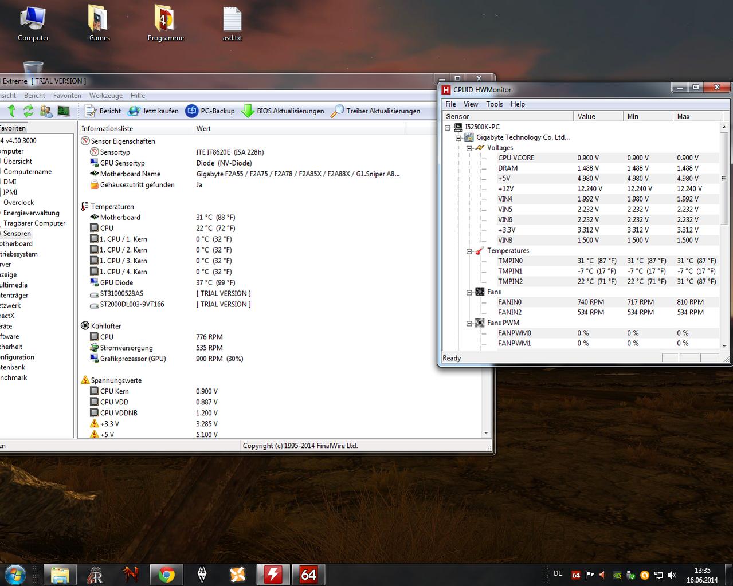This screenshot has height=586, width=733.
Task: Collapse the Gigabyte Technology node in HWMonitor
Action: [458, 137]
